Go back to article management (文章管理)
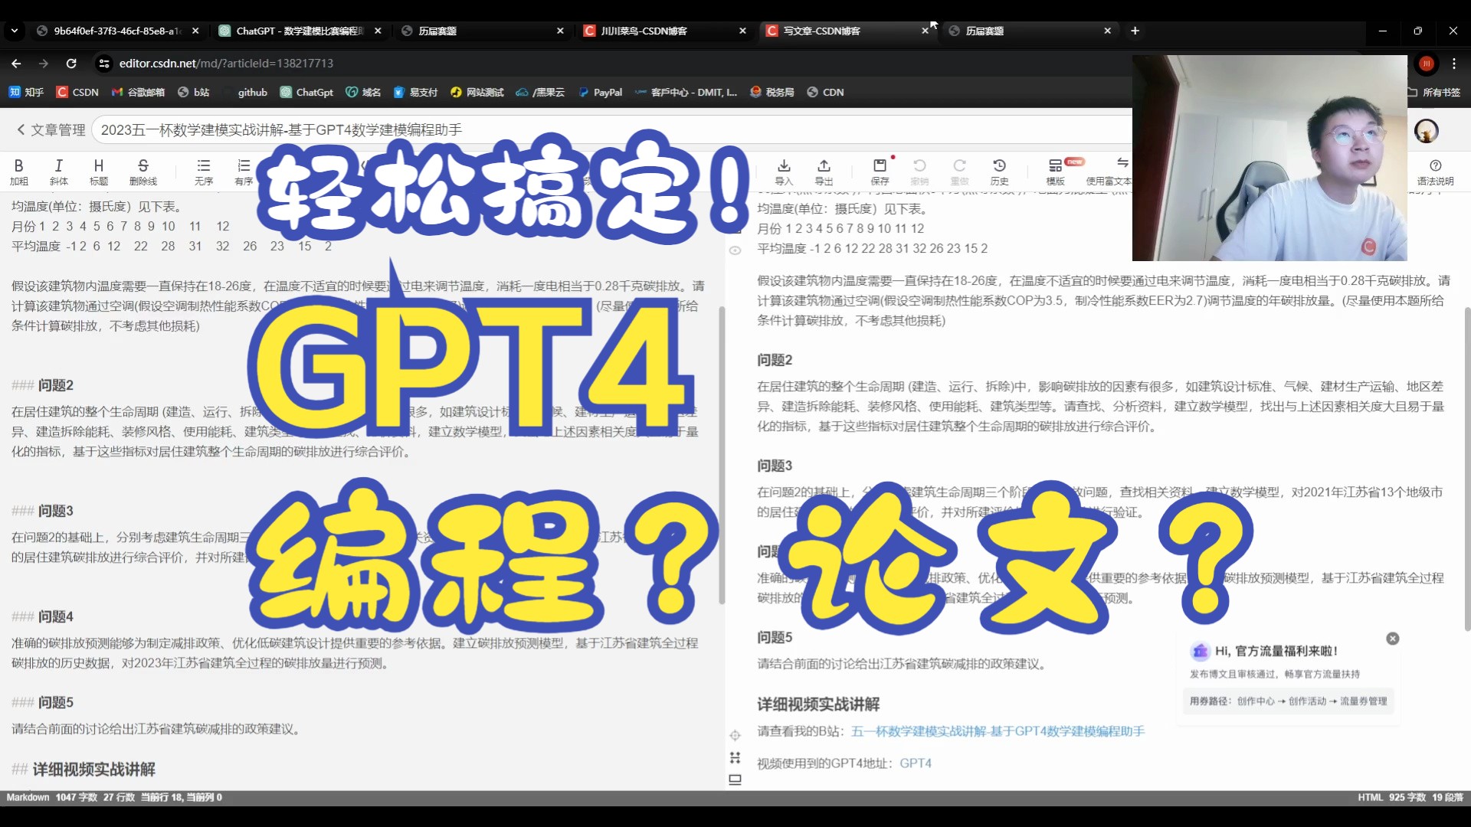Screen dimensions: 1471x827 [x=51, y=130]
